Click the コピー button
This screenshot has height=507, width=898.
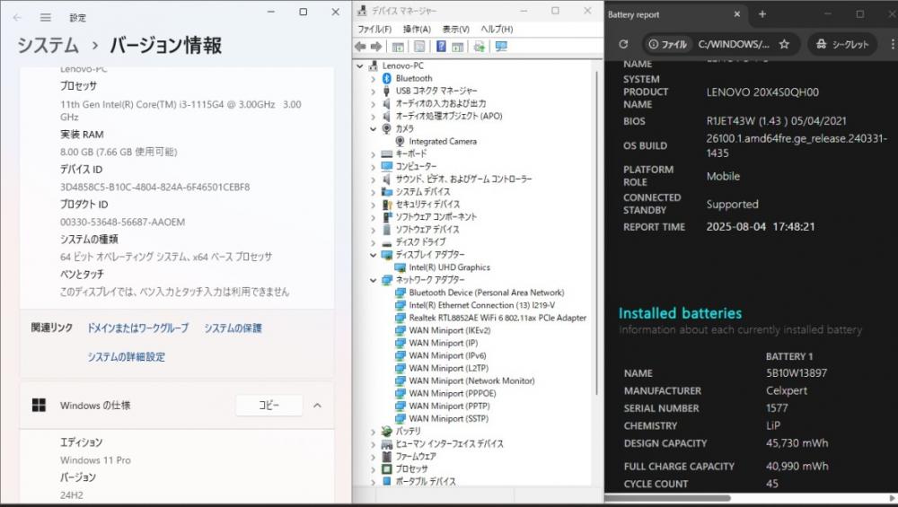click(269, 405)
